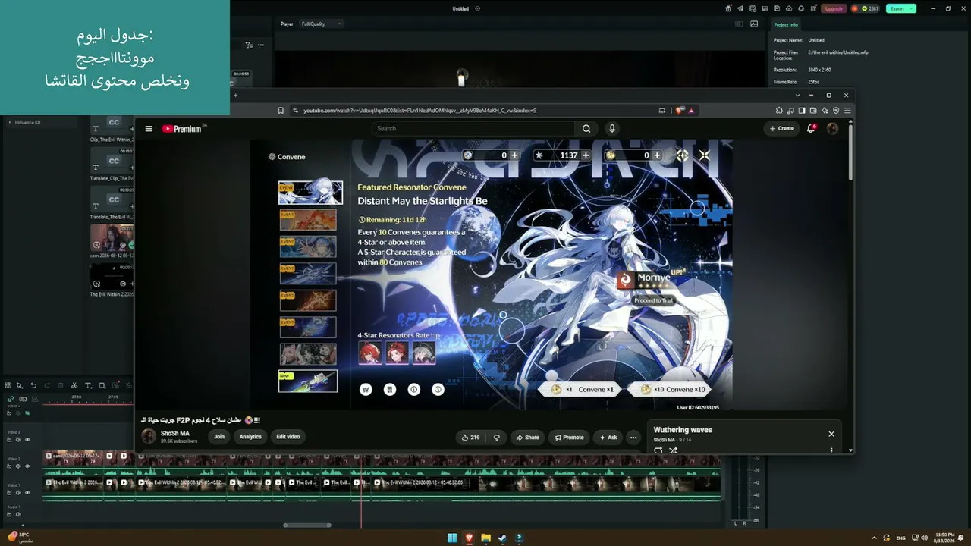Open the Brave browser taskbar icon
The height and width of the screenshot is (546, 971).
pos(469,538)
